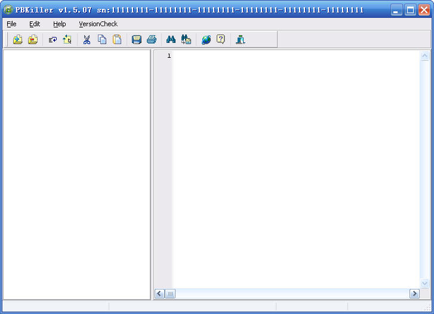
Task: Click the exit icon at toolbar end
Action: 241,39
